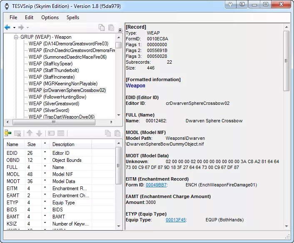Click the record details scrollbar thumb
Viewport: 294px width, 243px height.
click(x=287, y=61)
